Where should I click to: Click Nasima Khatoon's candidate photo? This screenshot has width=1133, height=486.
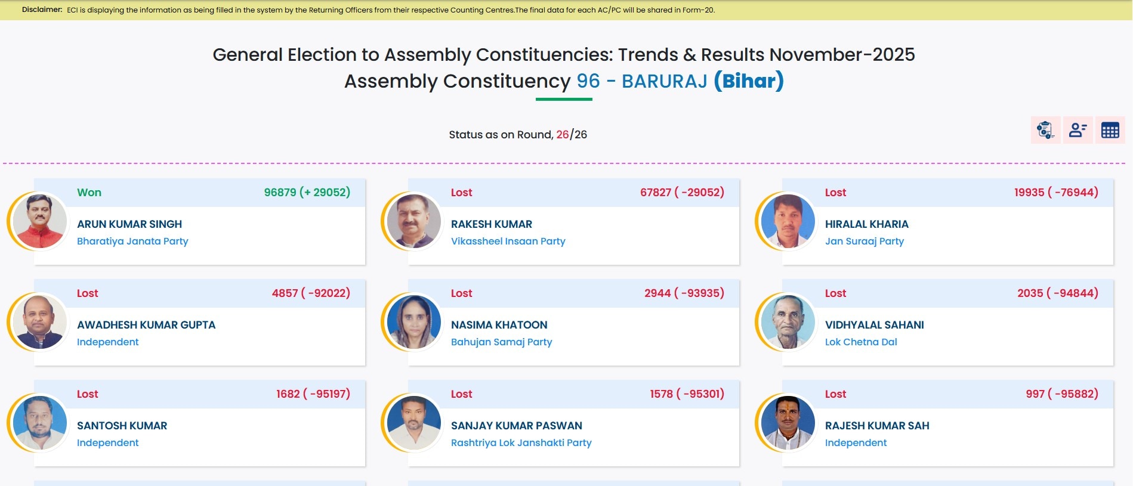tap(414, 322)
